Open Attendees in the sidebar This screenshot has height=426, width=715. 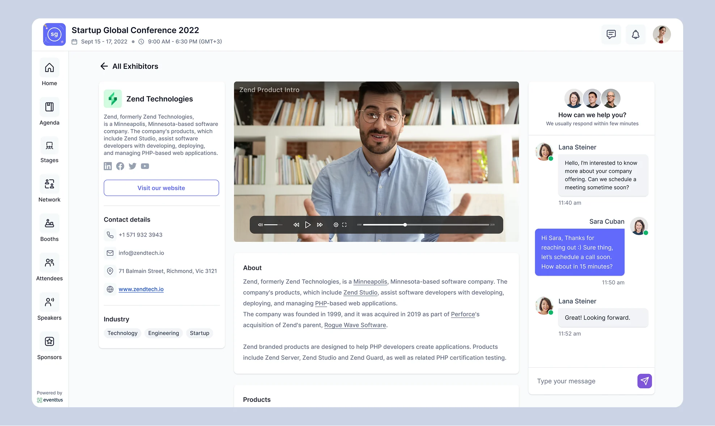click(49, 268)
